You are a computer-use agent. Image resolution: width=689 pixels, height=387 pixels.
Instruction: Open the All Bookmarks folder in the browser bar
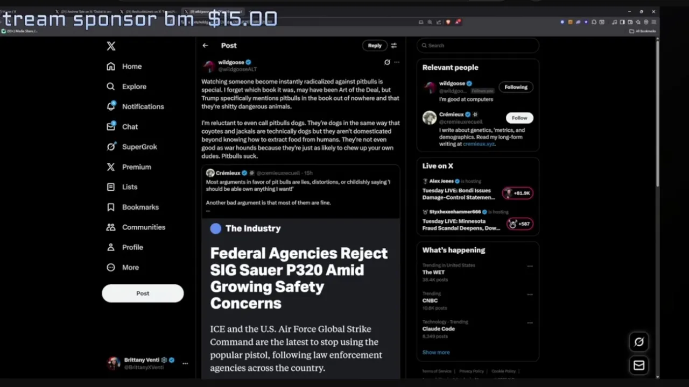(643, 31)
